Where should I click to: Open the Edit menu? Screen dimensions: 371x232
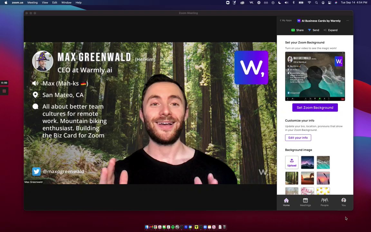(x=55, y=3)
